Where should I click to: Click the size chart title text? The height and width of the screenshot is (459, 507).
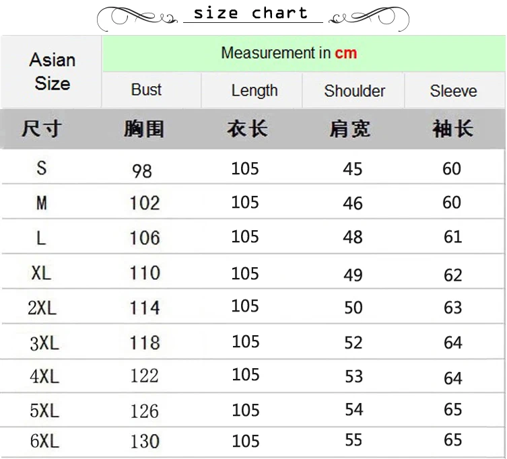click(x=250, y=13)
